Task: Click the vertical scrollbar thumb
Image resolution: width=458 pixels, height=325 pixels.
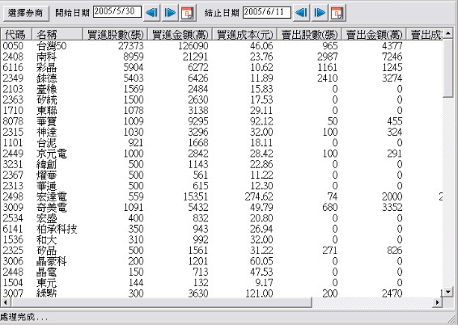Action: [x=447, y=69]
